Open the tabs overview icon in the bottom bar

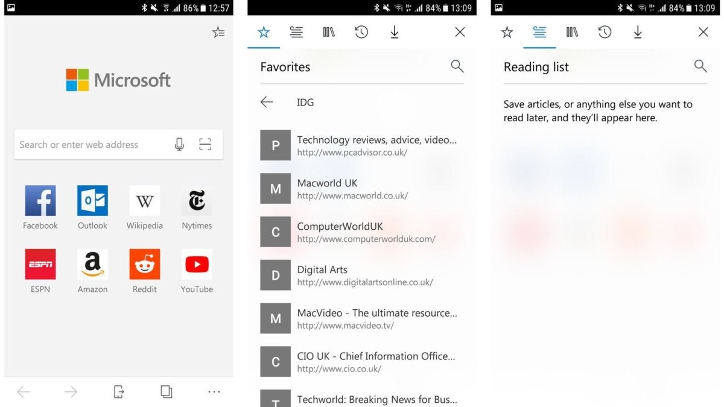(167, 392)
